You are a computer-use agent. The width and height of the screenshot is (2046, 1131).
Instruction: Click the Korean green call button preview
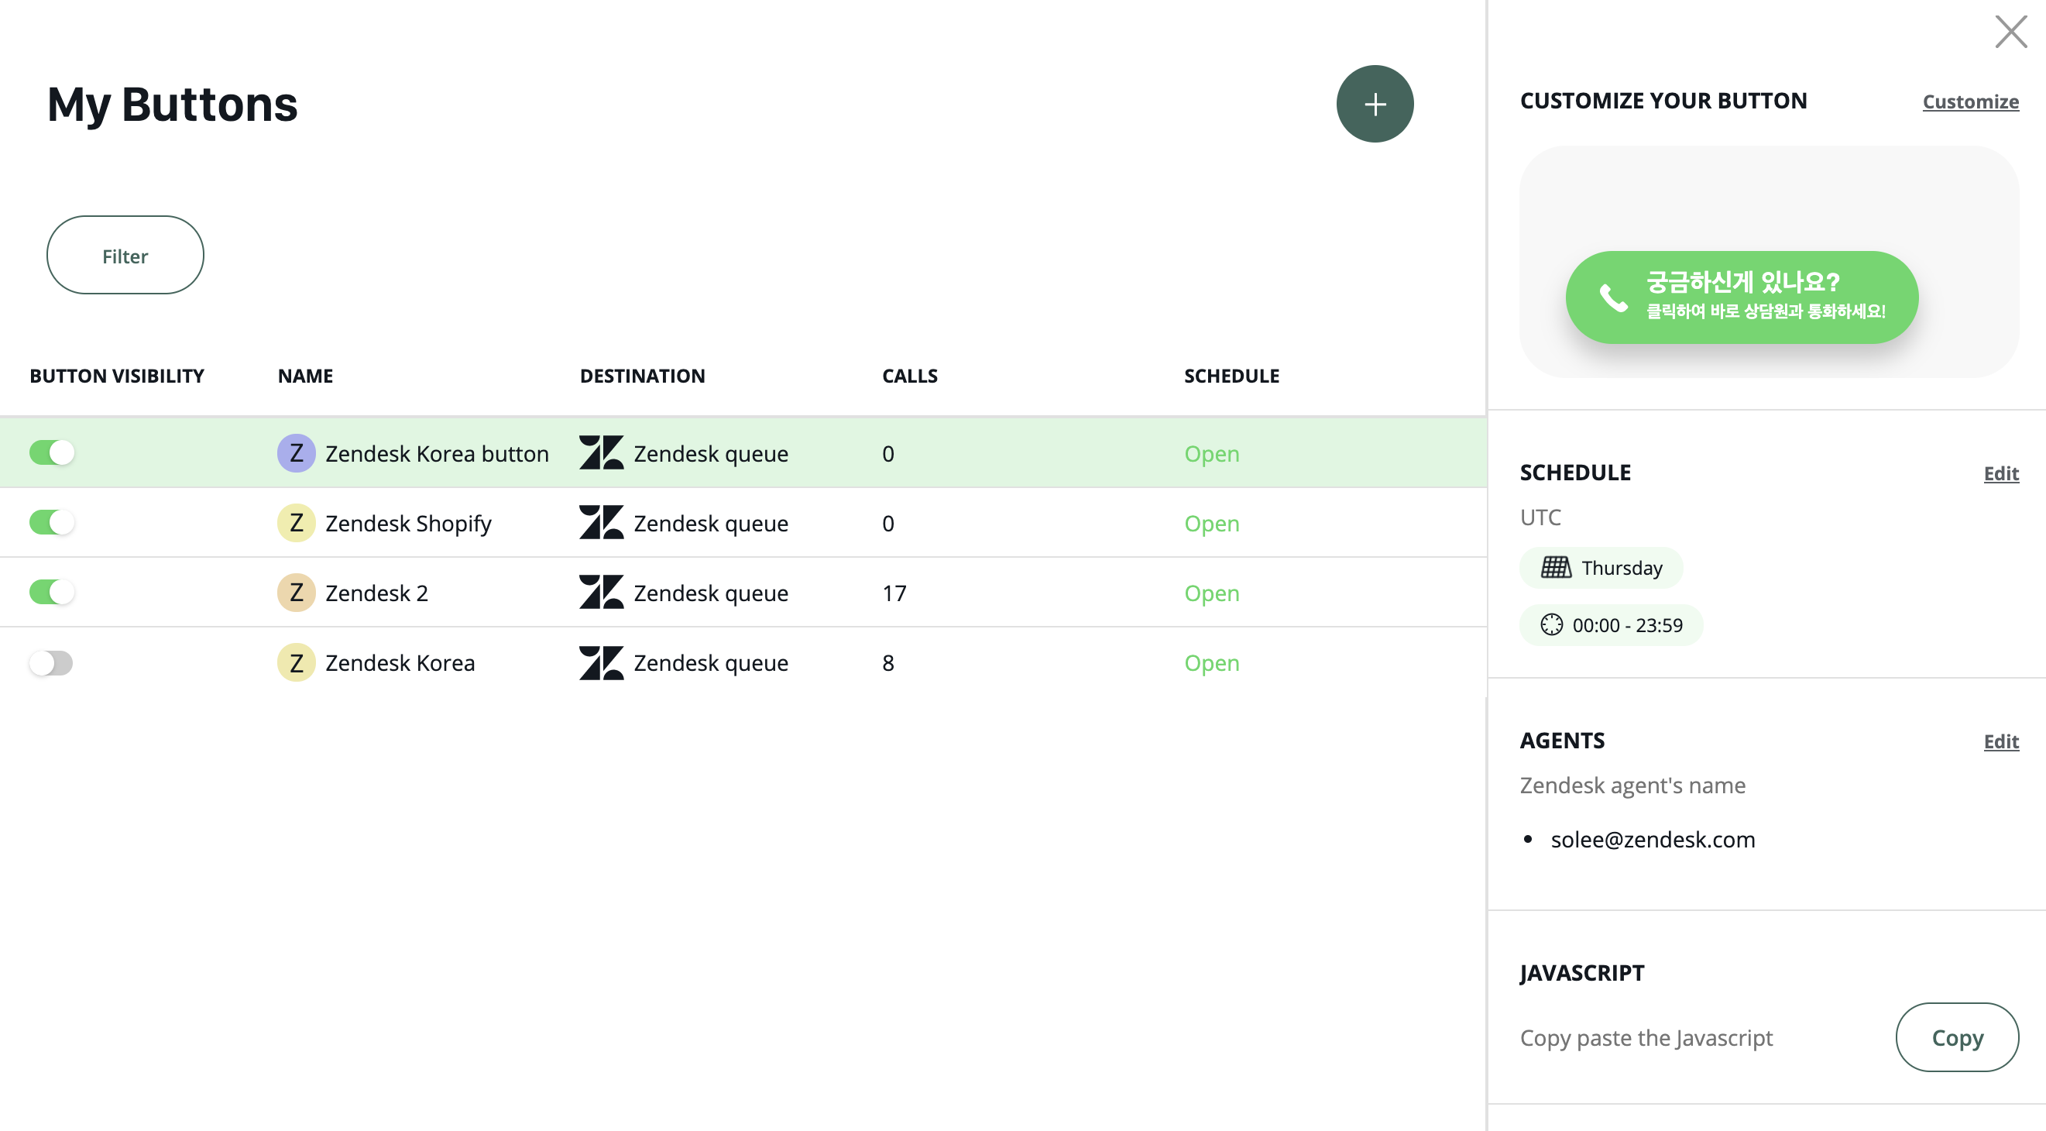1742,297
